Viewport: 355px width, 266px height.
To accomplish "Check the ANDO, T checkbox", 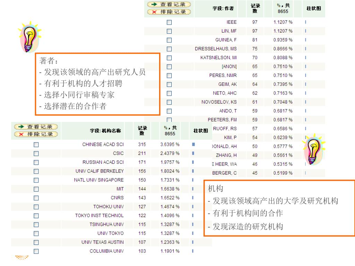I will point(169,111).
